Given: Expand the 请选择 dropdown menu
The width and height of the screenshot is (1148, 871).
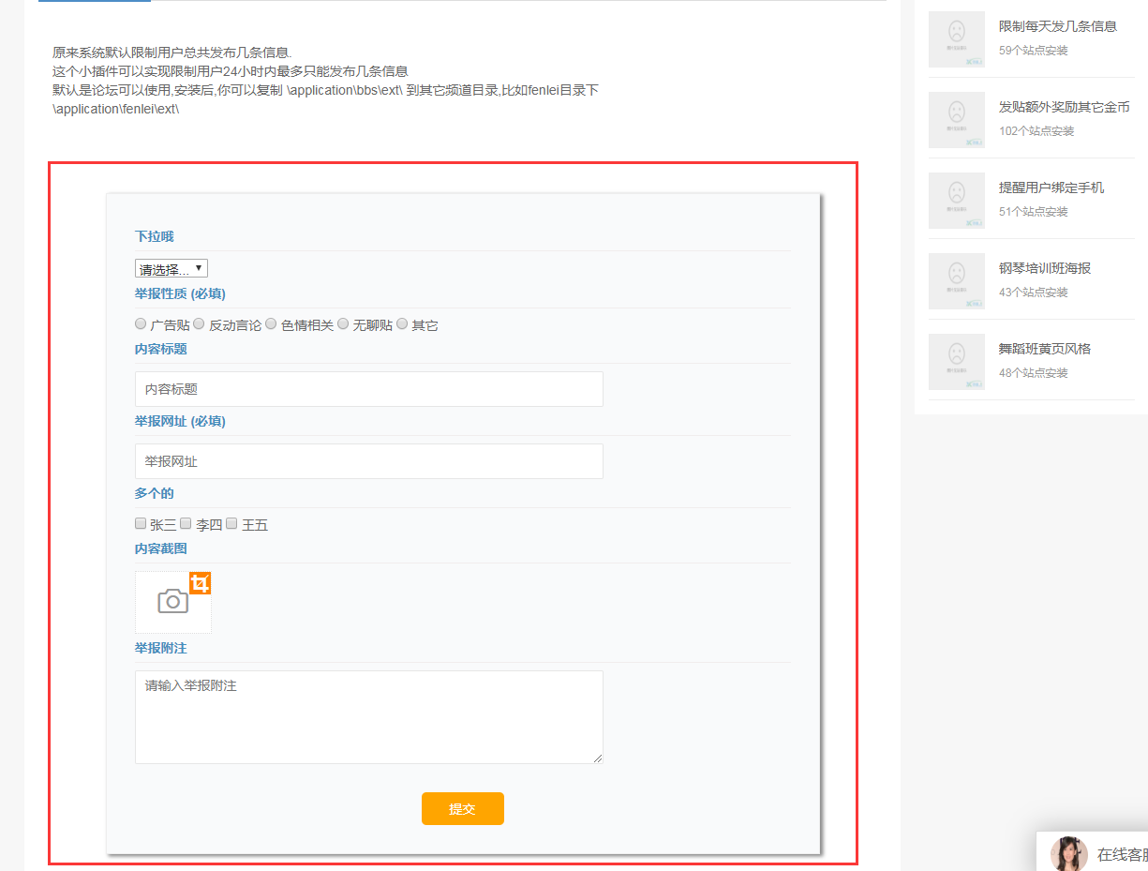Looking at the screenshot, I should (171, 269).
